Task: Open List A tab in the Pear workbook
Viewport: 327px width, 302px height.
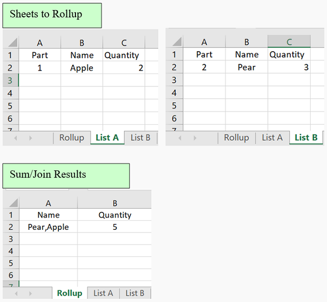Action: pos(272,138)
